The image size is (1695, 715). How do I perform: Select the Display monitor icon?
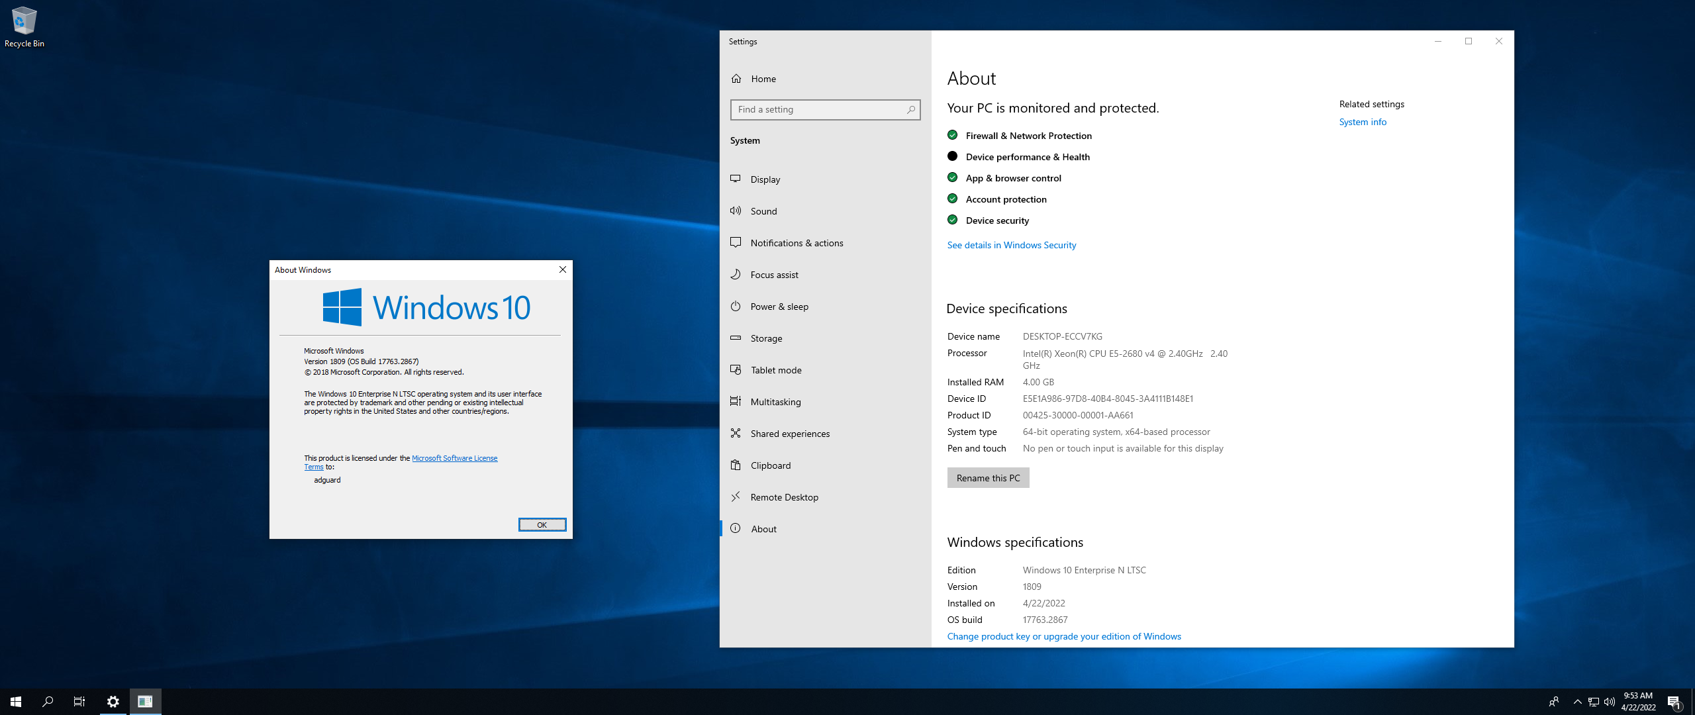tap(736, 179)
